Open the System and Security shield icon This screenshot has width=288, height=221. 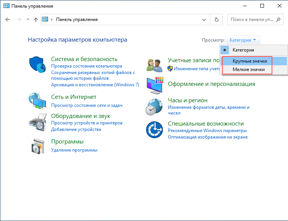[x=37, y=65]
